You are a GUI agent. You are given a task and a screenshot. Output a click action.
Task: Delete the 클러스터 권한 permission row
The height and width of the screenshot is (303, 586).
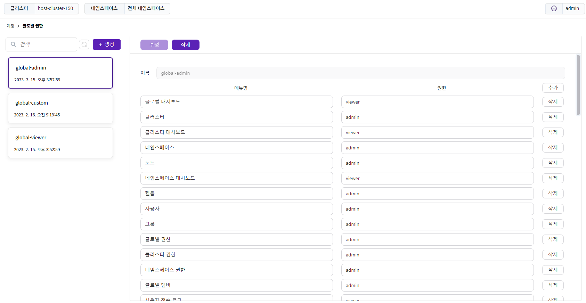(553, 255)
